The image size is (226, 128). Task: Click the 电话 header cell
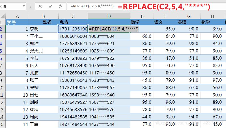click(73, 22)
